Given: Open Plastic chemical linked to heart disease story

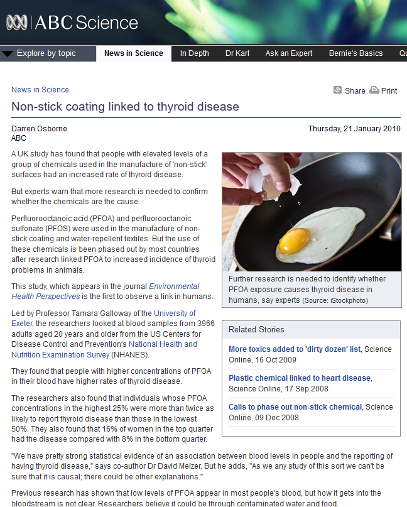Looking at the screenshot, I should click(x=300, y=378).
